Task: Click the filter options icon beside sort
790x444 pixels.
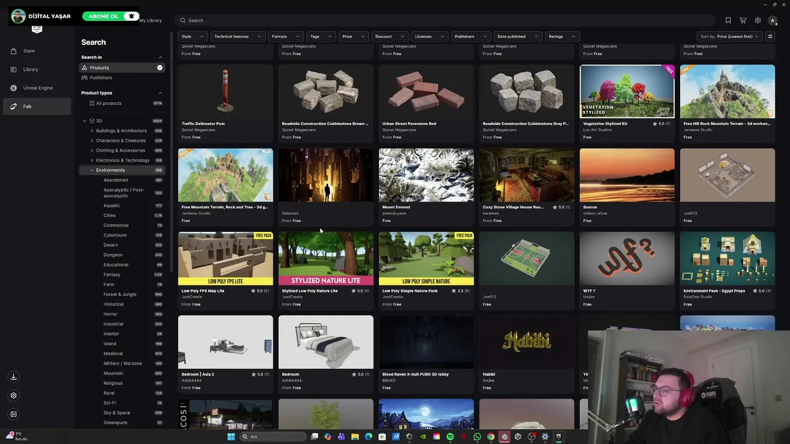Action: pos(770,36)
